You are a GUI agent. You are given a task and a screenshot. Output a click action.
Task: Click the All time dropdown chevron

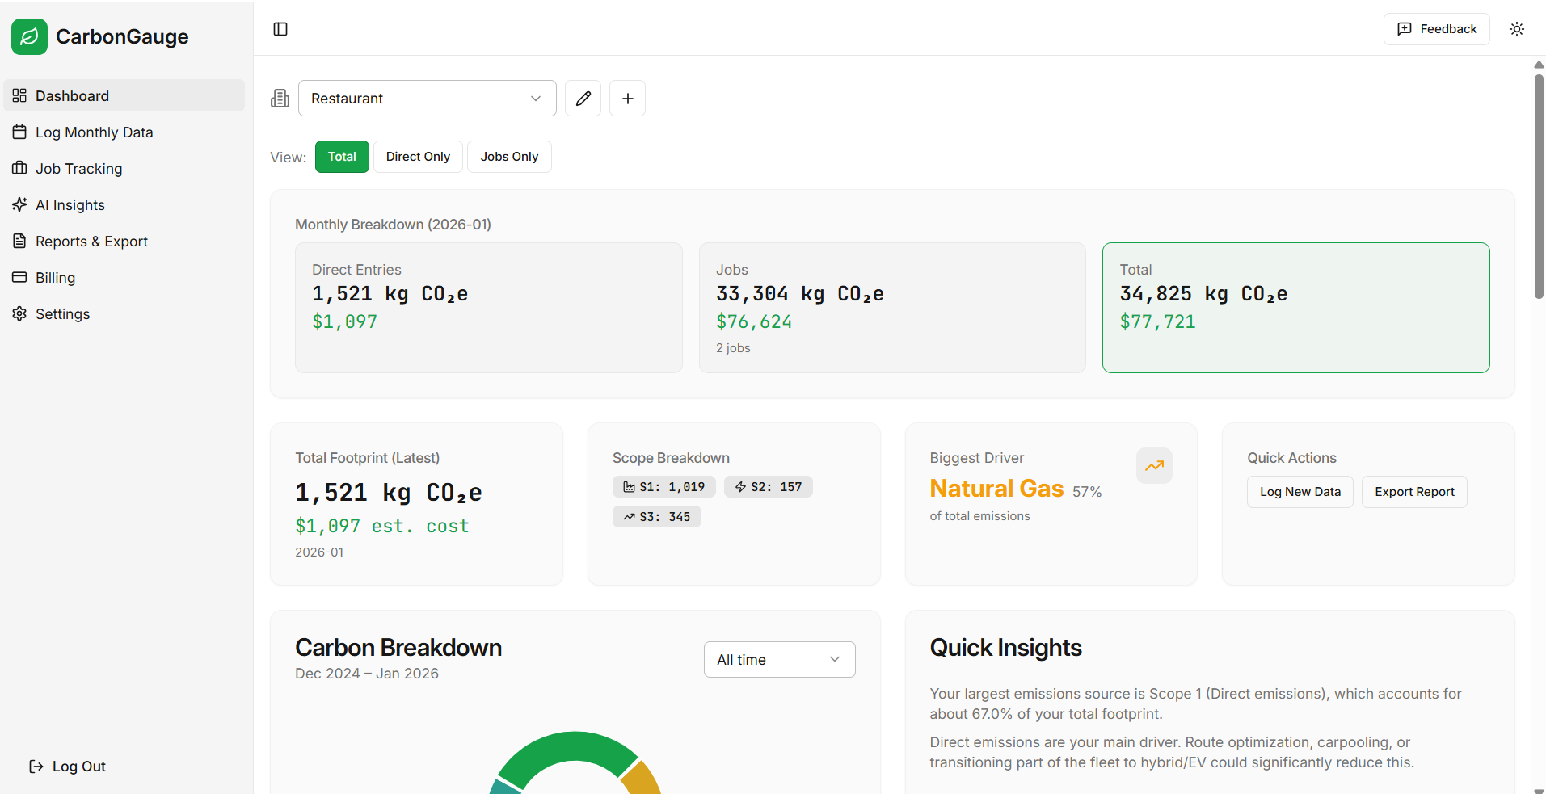coord(835,660)
